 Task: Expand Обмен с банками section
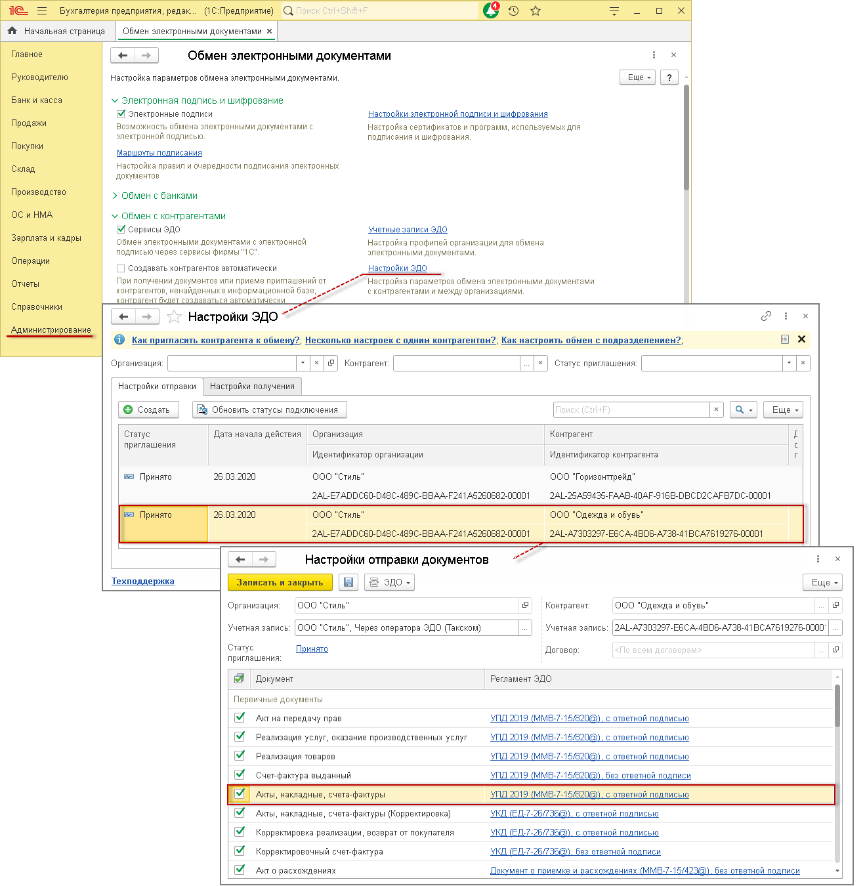pyautogui.click(x=115, y=196)
